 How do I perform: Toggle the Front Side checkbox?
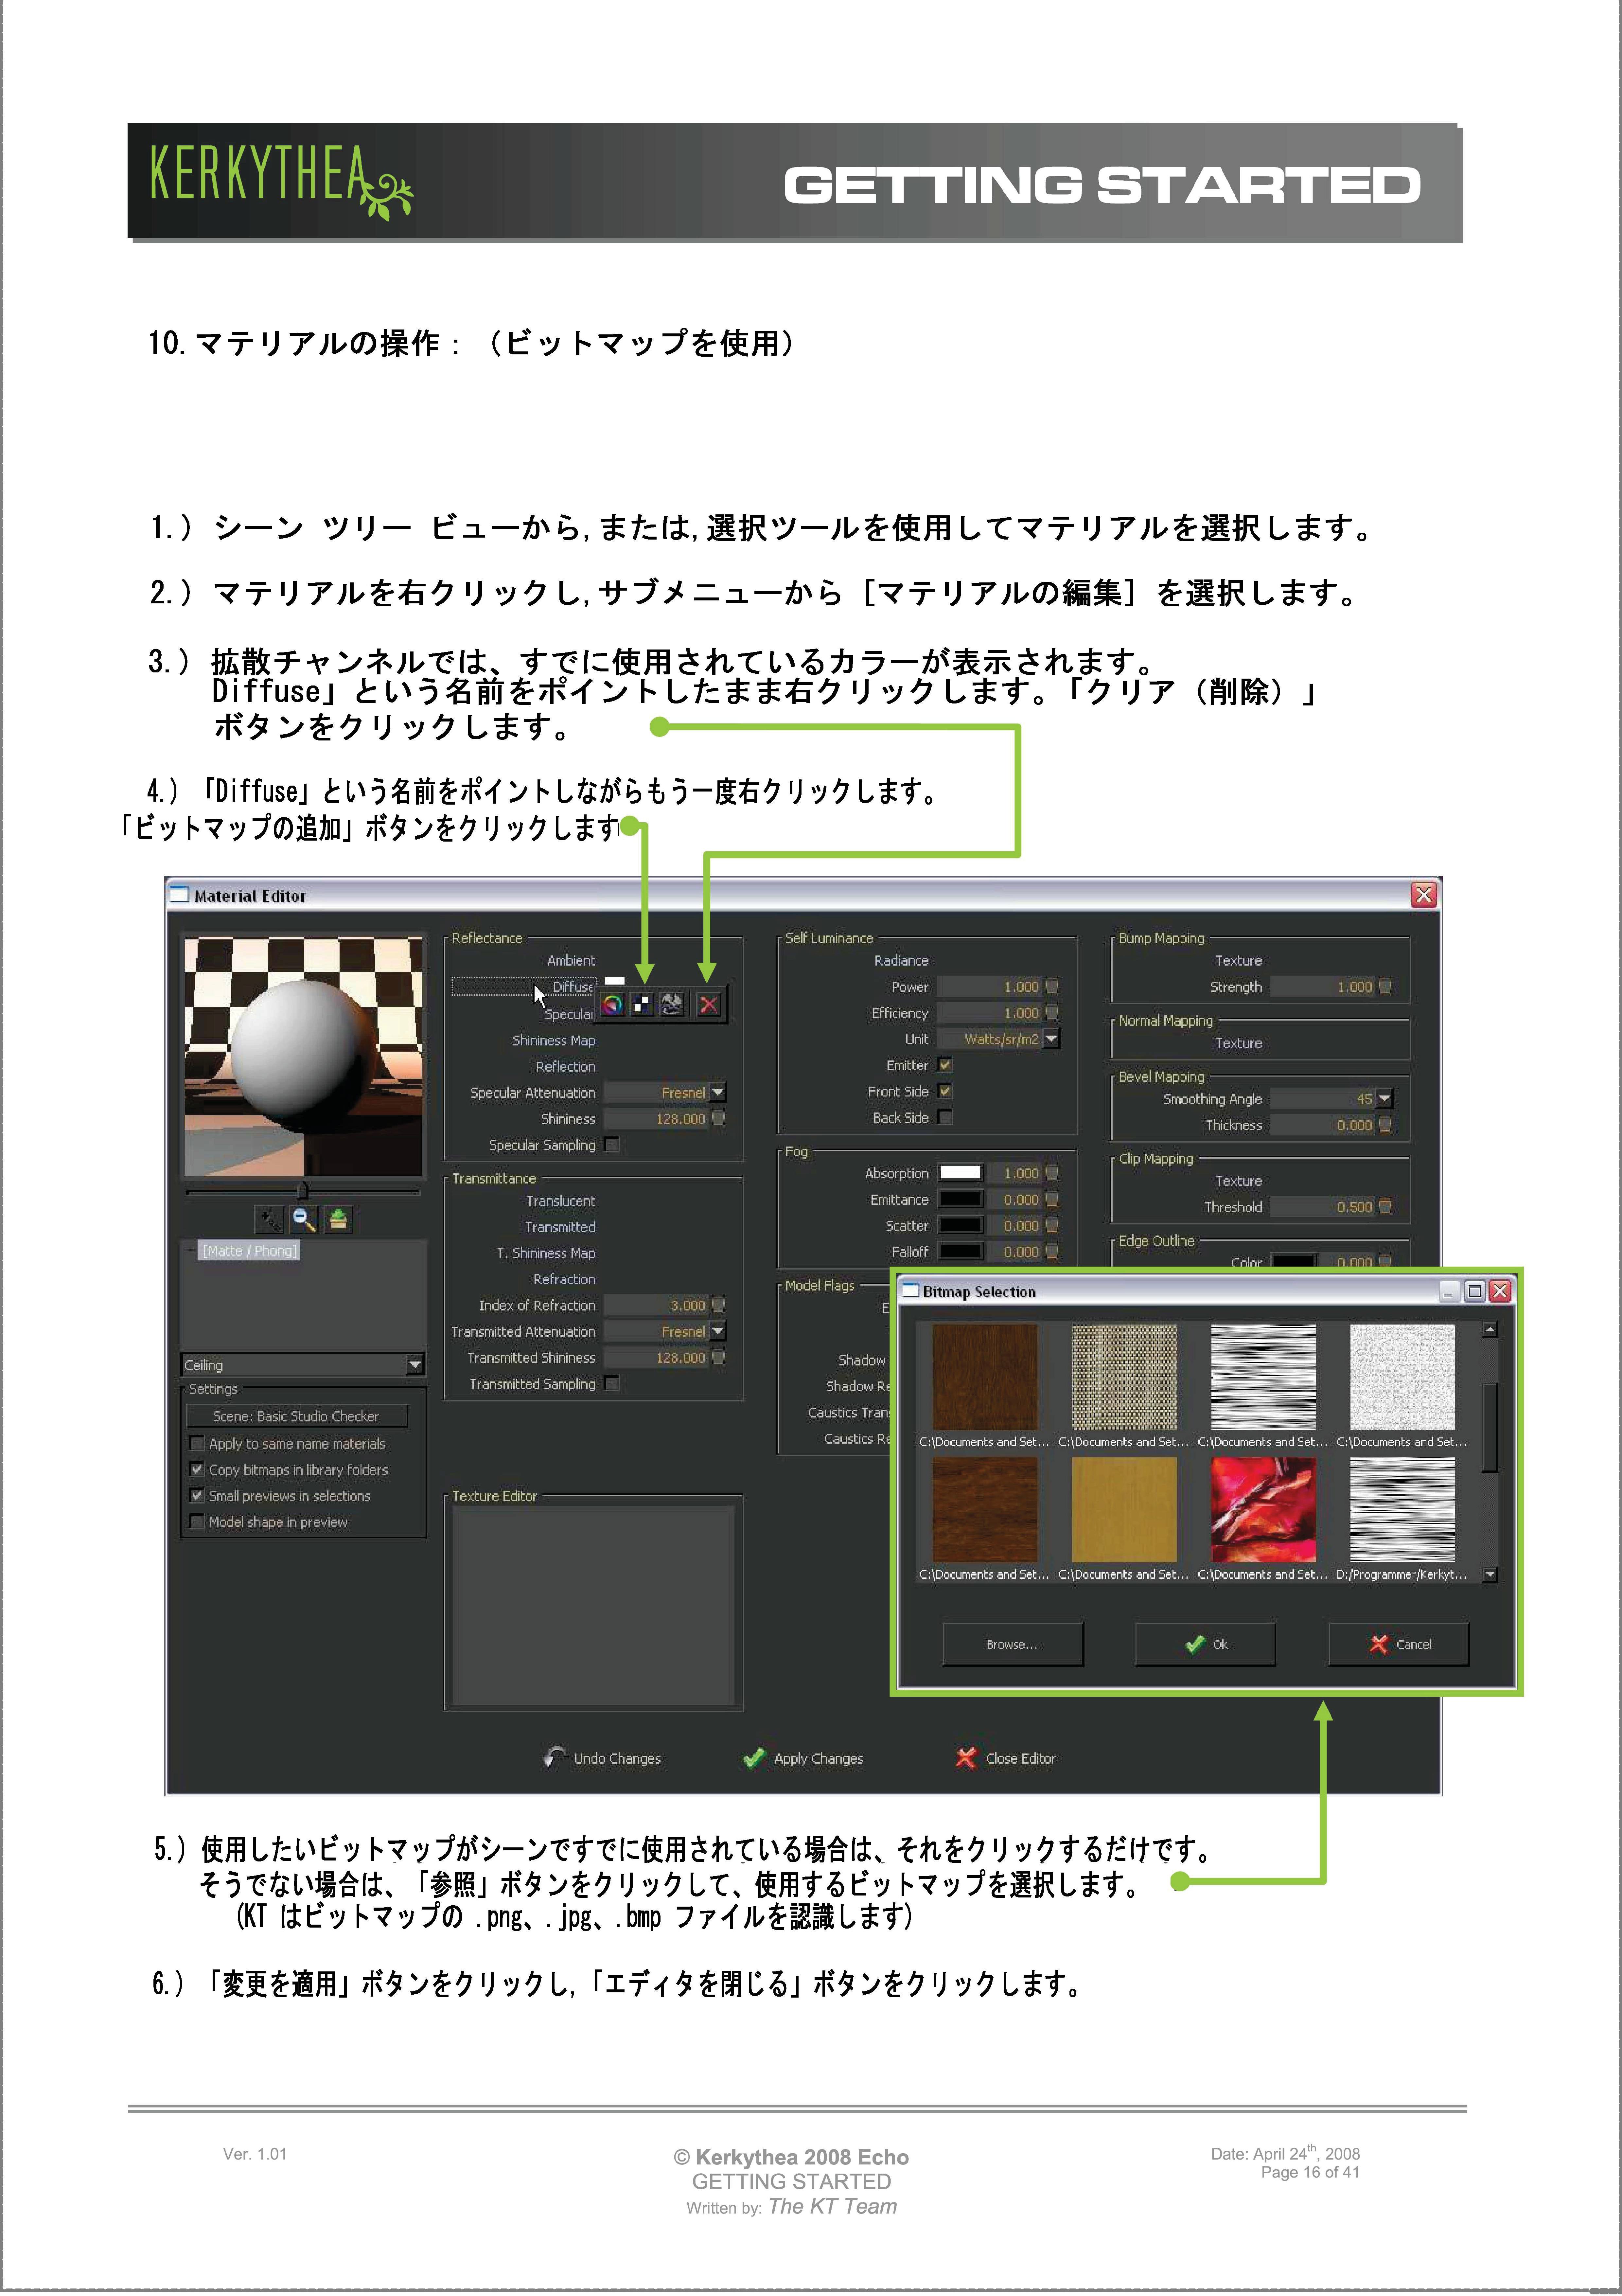point(945,1091)
